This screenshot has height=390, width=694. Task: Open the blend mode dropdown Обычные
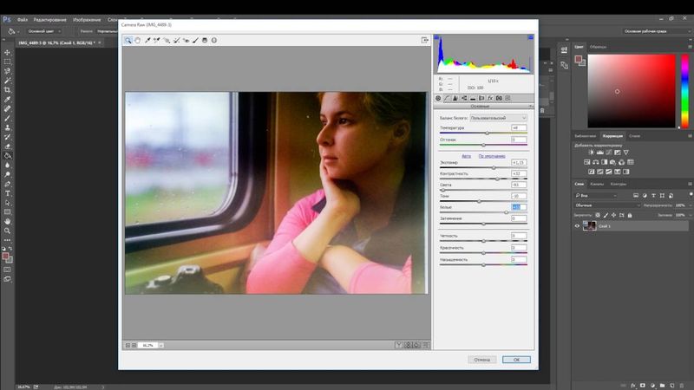pos(607,205)
